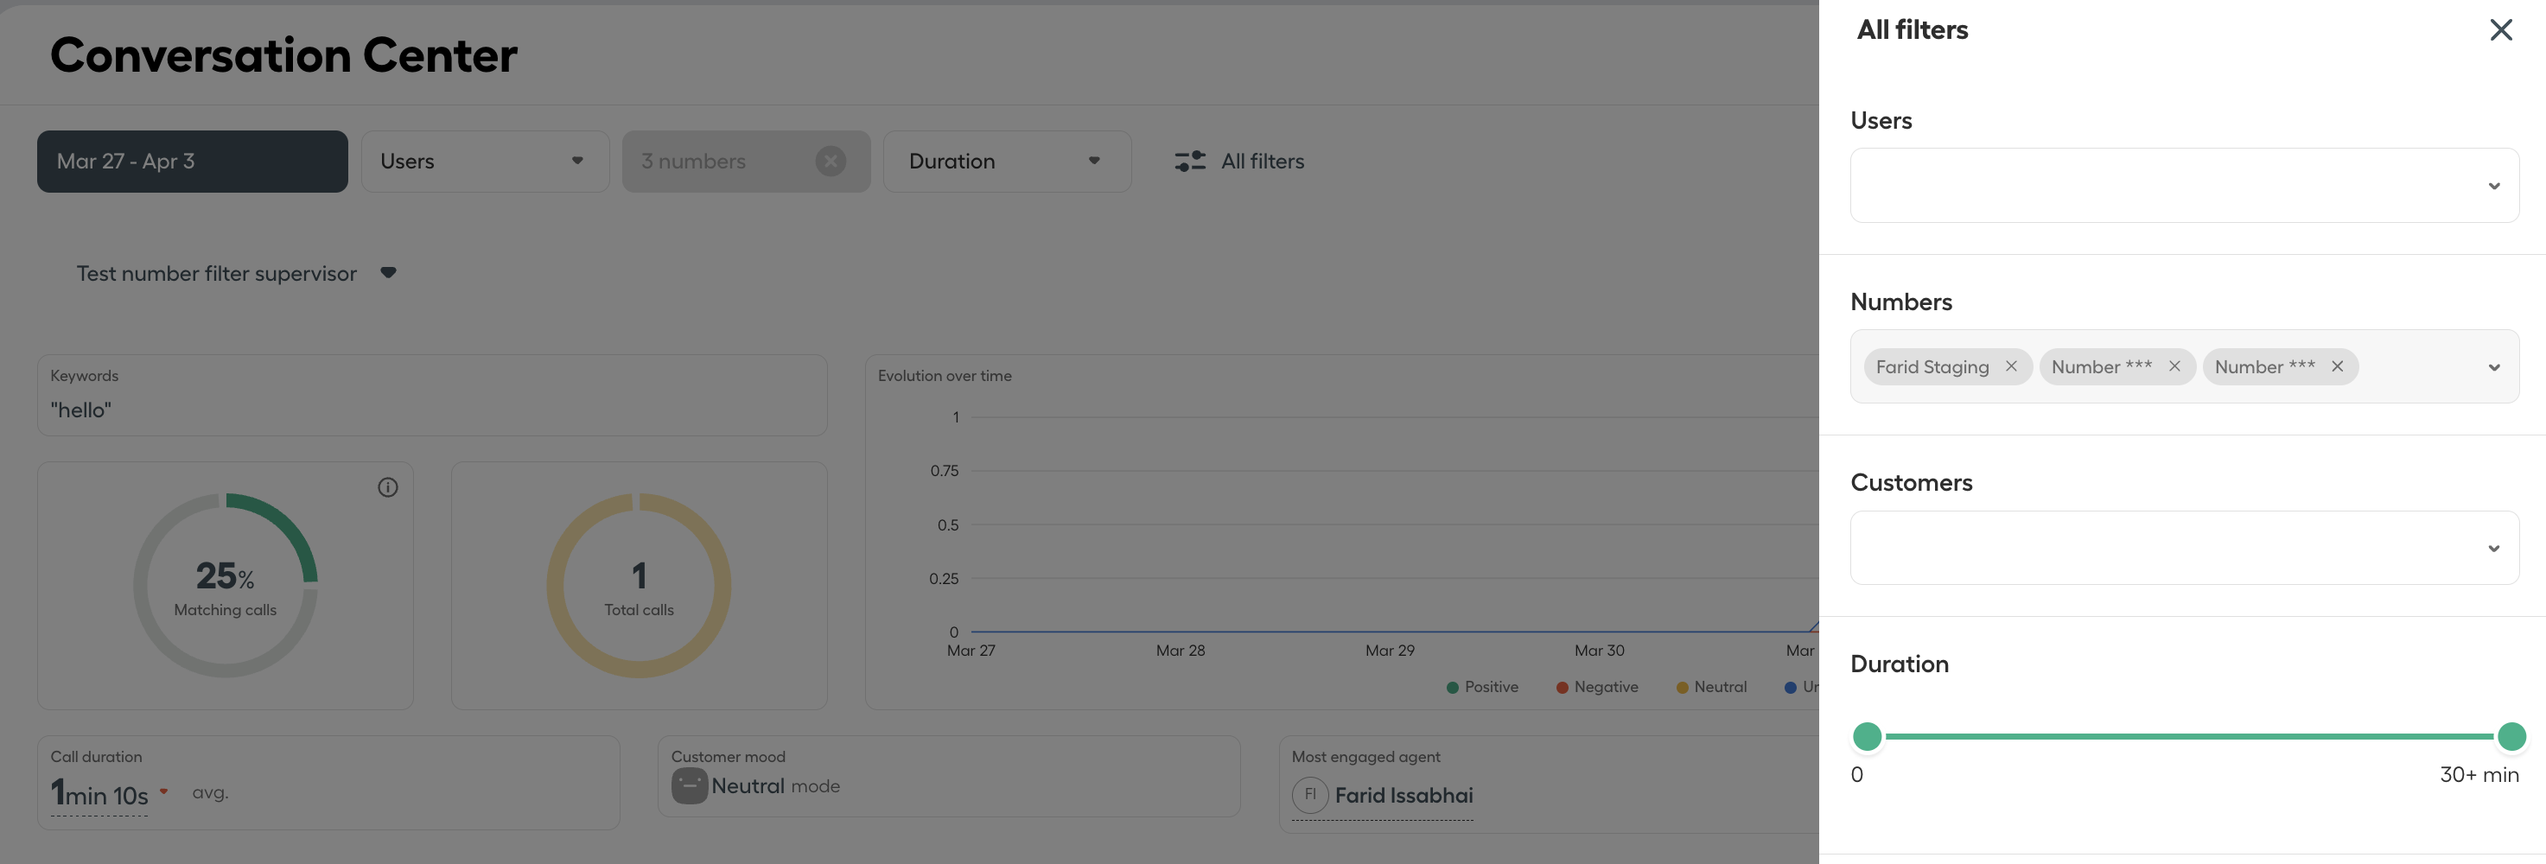This screenshot has height=864, width=2546.
Task: Click the Keywords "hello" field
Action: [x=432, y=396]
